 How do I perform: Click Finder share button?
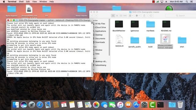tap(144, 16)
